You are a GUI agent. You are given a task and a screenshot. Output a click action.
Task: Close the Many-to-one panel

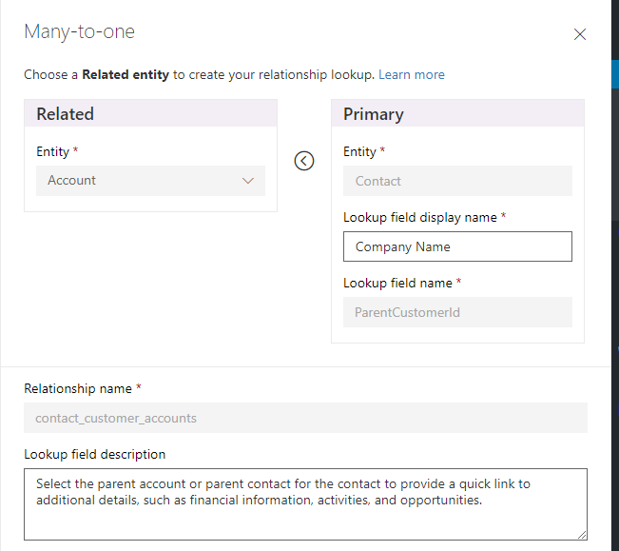click(x=579, y=34)
